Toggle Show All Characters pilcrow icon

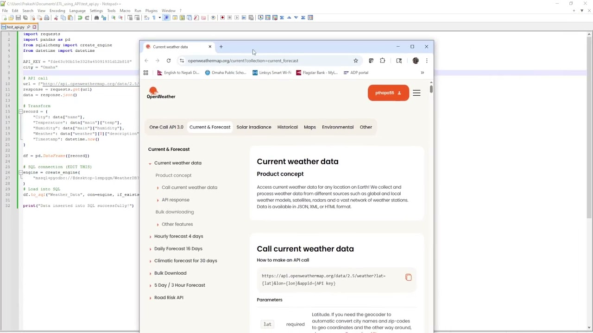pyautogui.click(x=154, y=18)
